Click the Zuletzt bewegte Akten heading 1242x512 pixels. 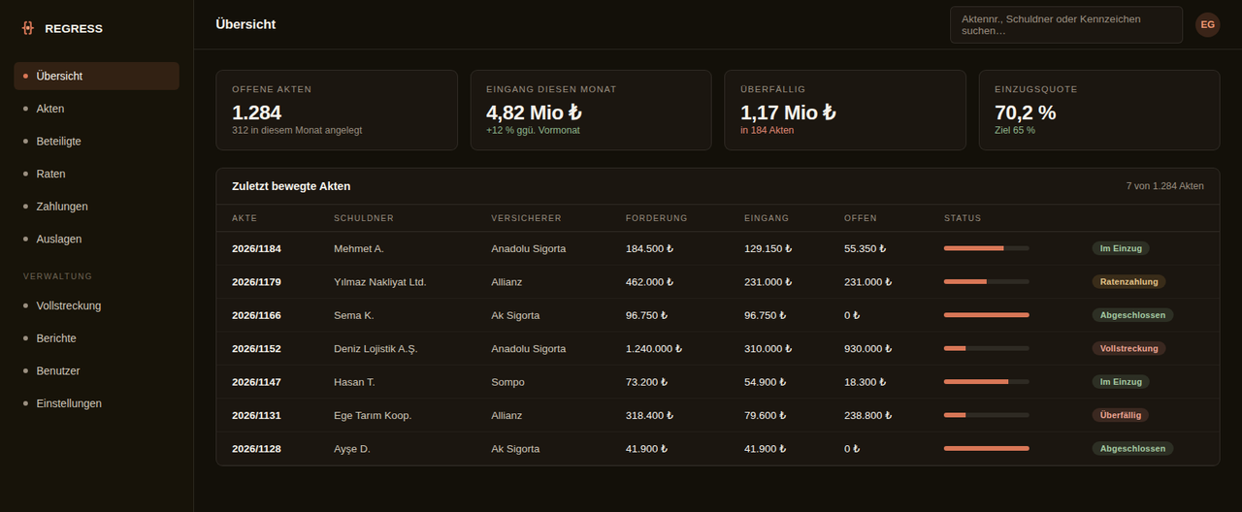[x=291, y=186]
